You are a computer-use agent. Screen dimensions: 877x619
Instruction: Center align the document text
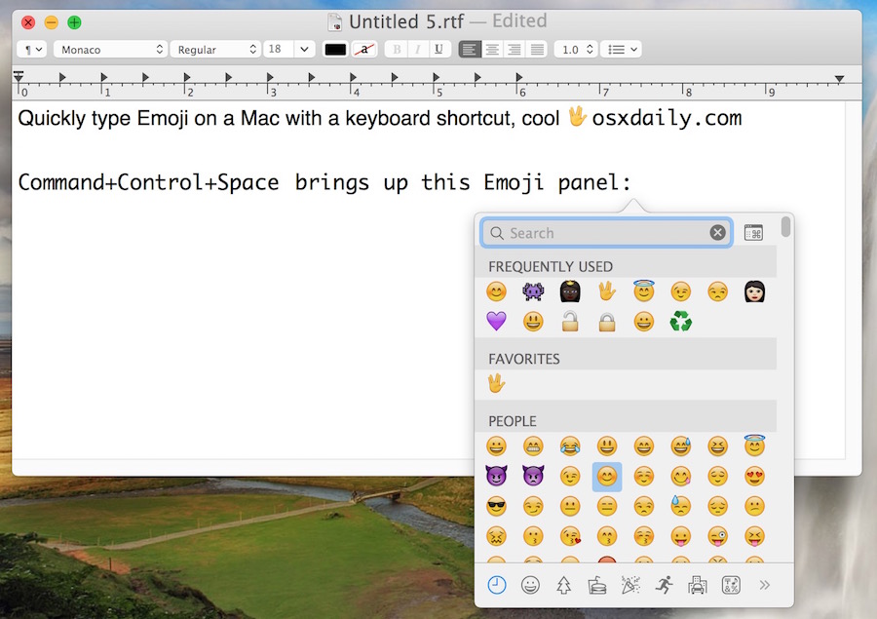click(x=493, y=49)
